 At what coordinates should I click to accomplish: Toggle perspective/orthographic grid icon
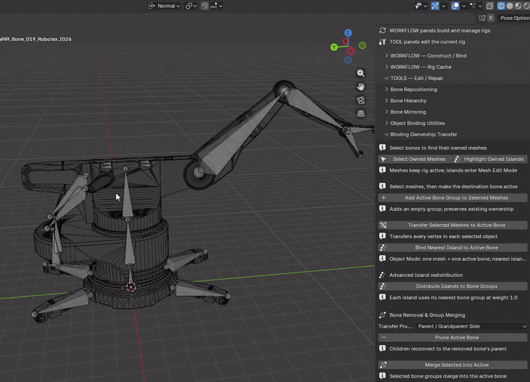361,114
